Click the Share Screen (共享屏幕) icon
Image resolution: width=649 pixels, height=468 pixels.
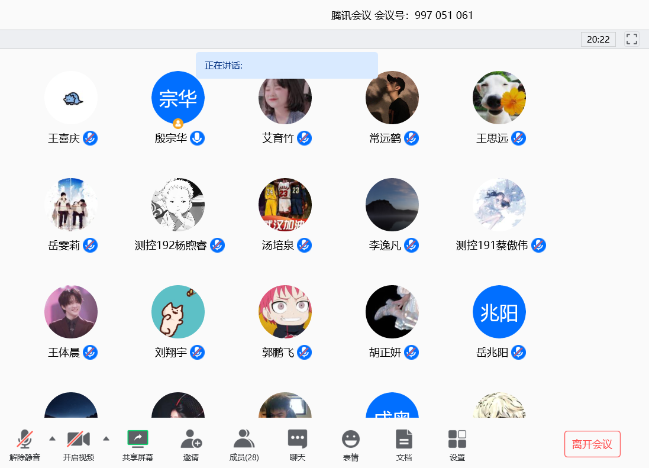pos(137,439)
